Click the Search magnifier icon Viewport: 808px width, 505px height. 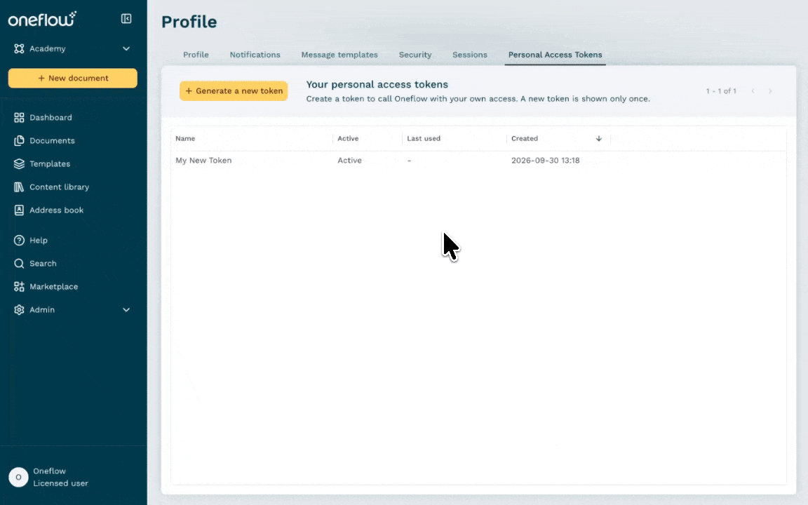click(x=19, y=263)
